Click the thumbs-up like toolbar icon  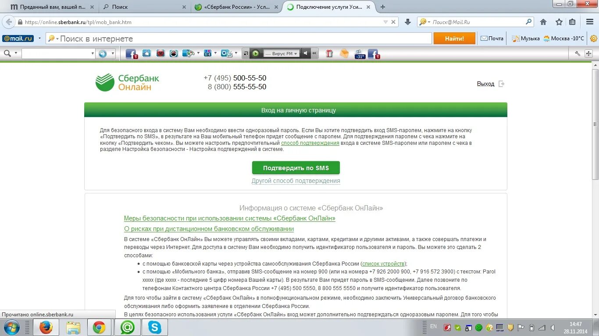[x=146, y=53]
